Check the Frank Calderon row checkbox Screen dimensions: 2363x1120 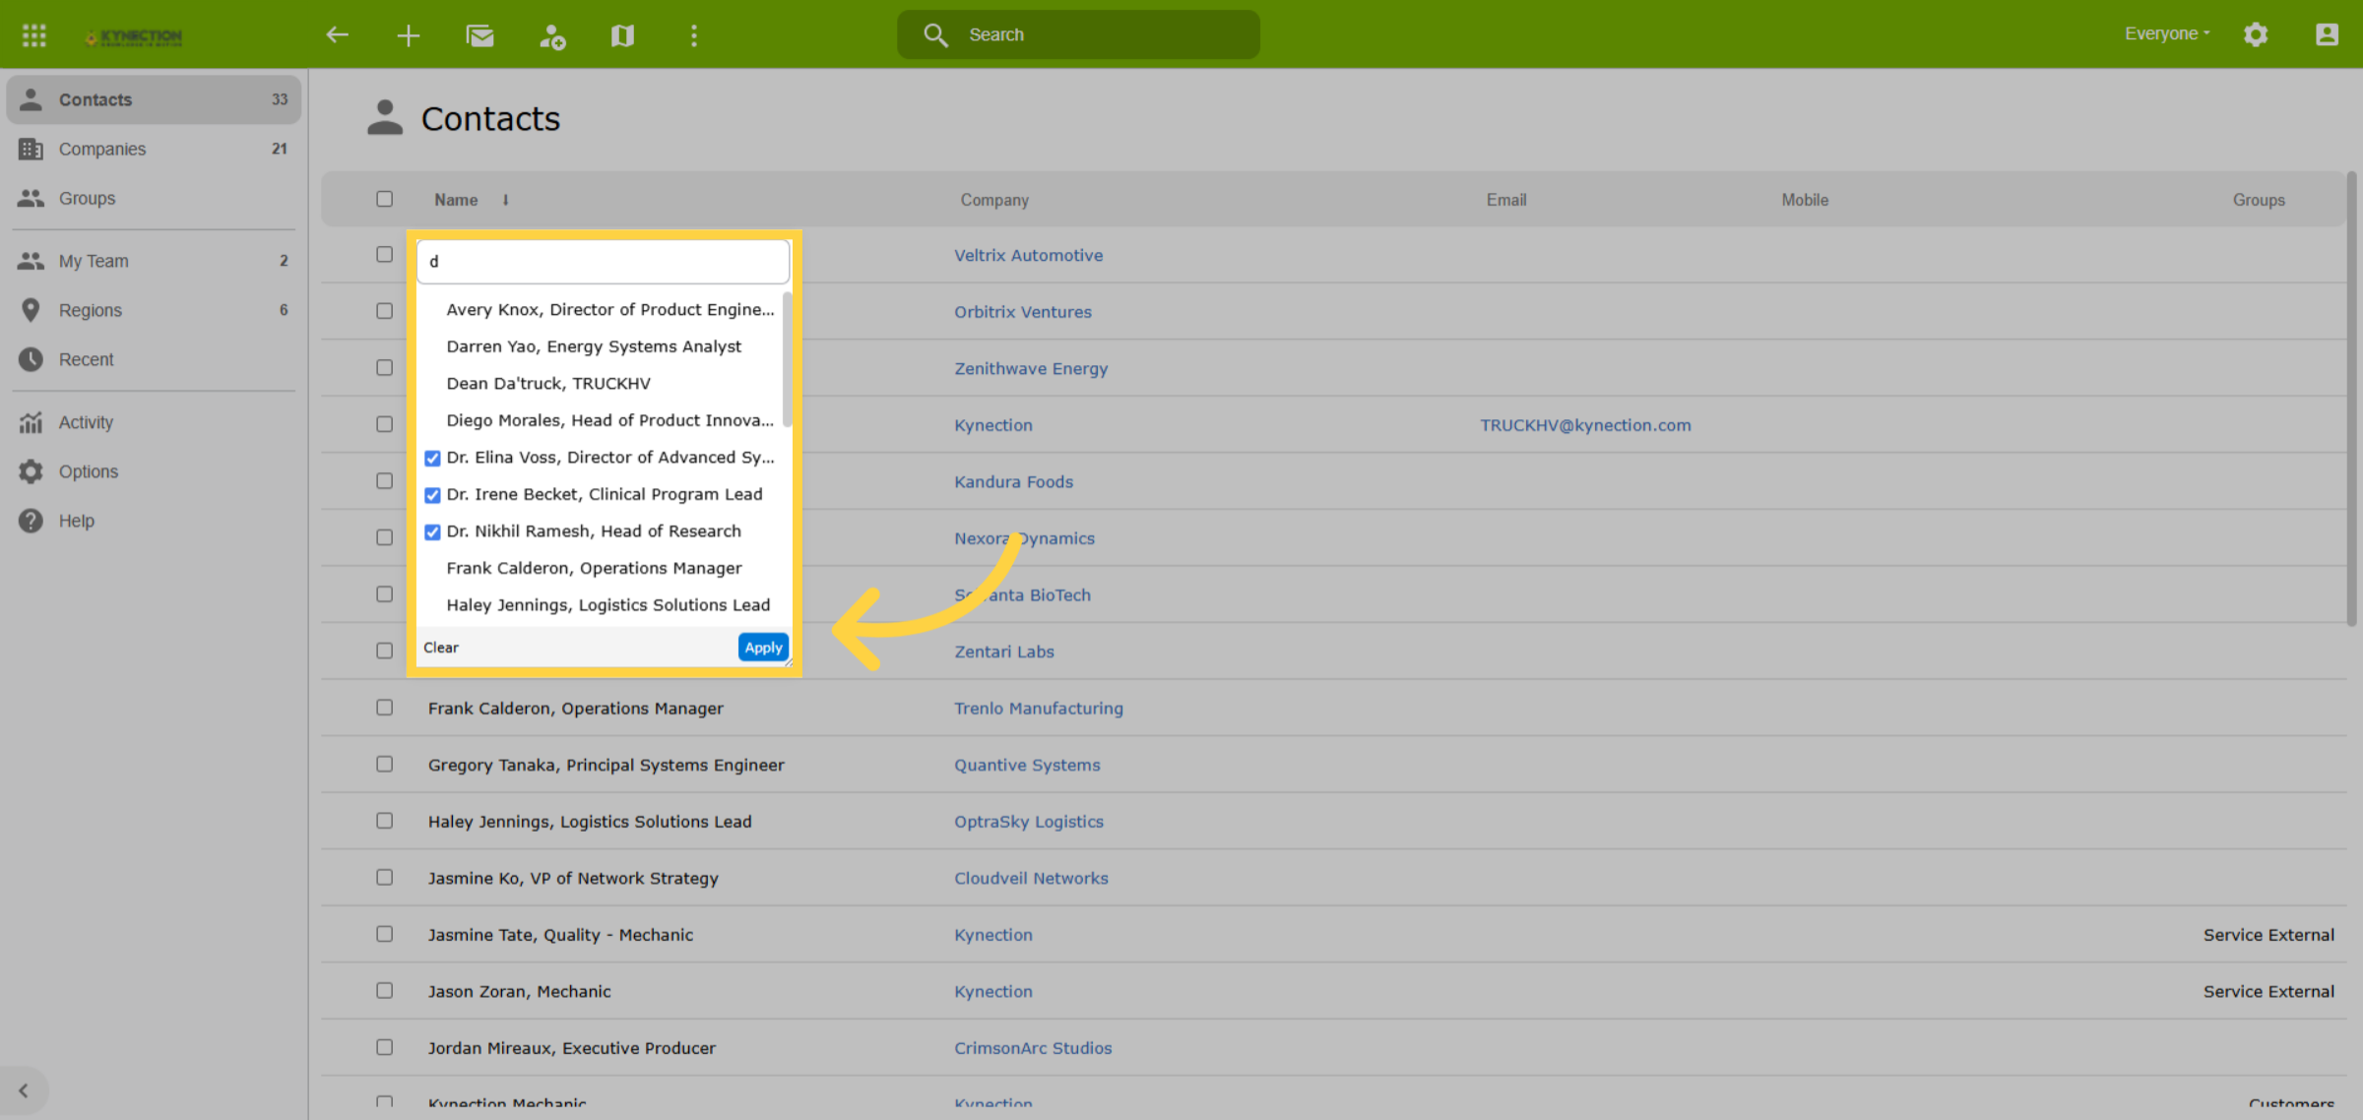[x=384, y=708]
